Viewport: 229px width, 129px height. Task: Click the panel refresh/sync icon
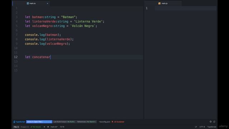pyautogui.click(x=214, y=121)
